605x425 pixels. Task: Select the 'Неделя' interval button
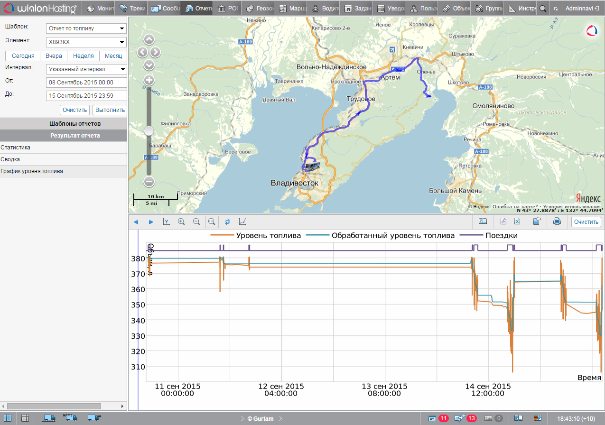pyautogui.click(x=84, y=56)
